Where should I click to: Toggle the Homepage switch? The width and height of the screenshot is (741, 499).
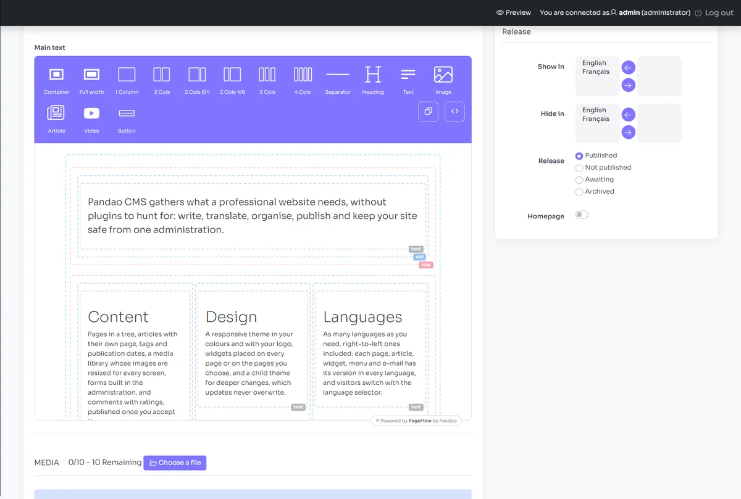[x=582, y=215]
